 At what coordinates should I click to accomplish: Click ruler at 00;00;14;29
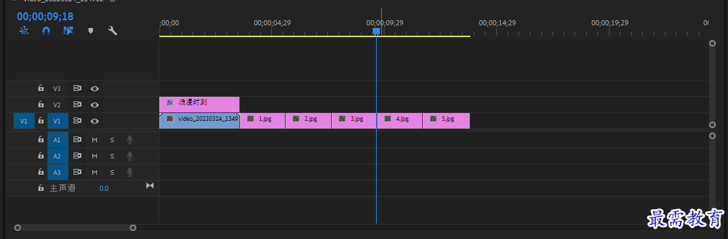pos(497,23)
